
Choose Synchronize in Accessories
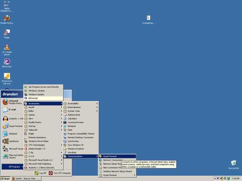pos(81,141)
